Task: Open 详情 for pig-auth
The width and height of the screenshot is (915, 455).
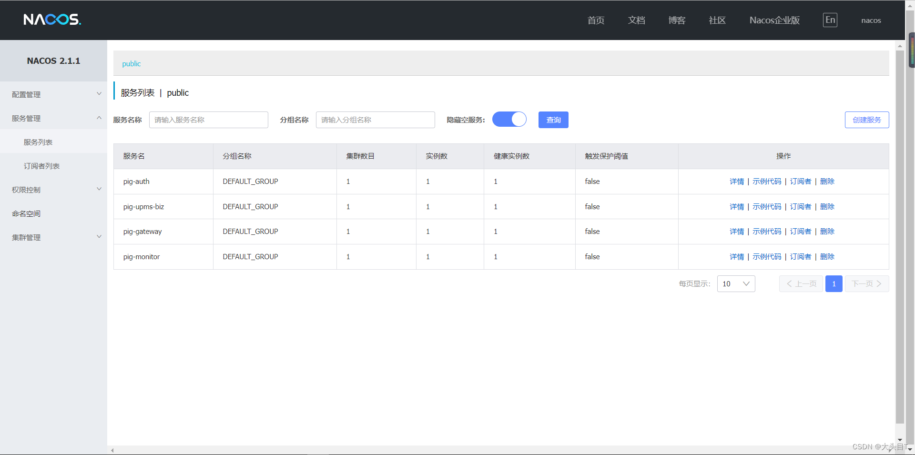Action: tap(737, 182)
